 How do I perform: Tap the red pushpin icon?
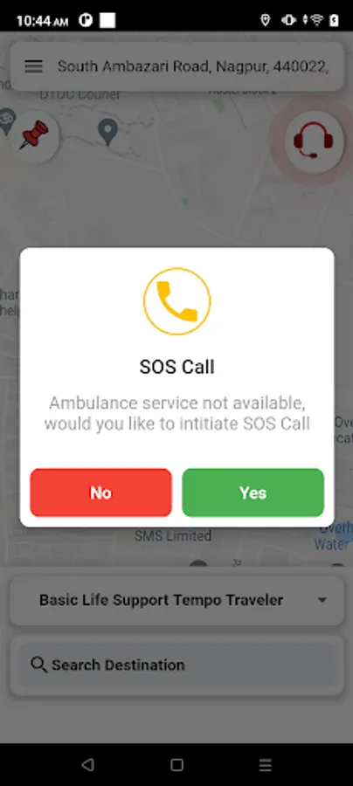[x=34, y=135]
